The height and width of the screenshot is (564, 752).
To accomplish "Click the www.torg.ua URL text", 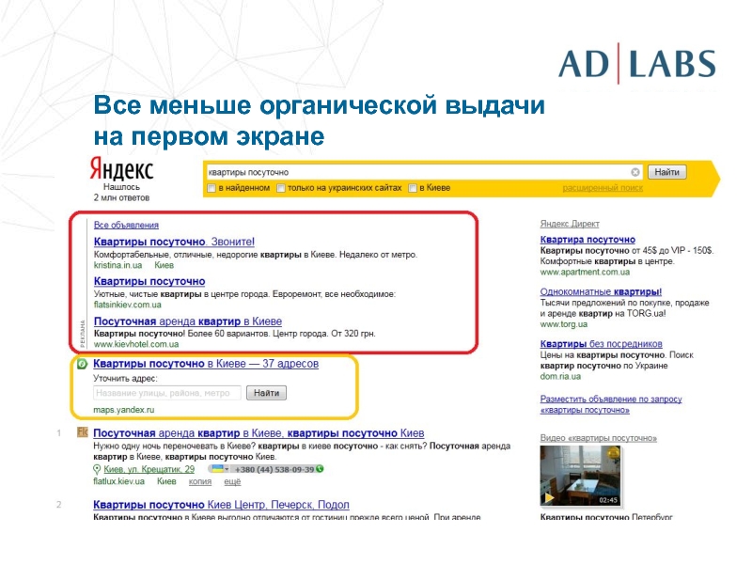I will pyautogui.click(x=564, y=324).
